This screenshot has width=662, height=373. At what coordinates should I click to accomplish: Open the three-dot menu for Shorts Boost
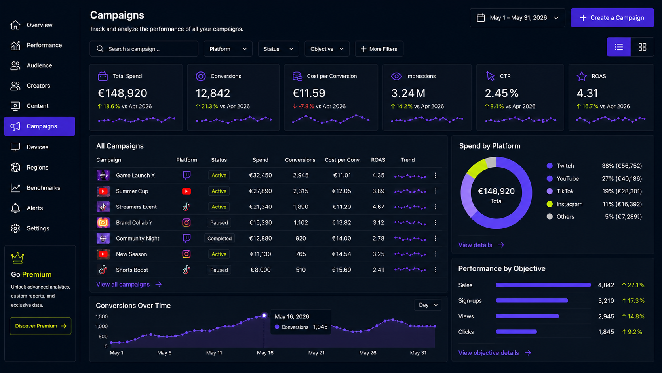(x=436, y=270)
